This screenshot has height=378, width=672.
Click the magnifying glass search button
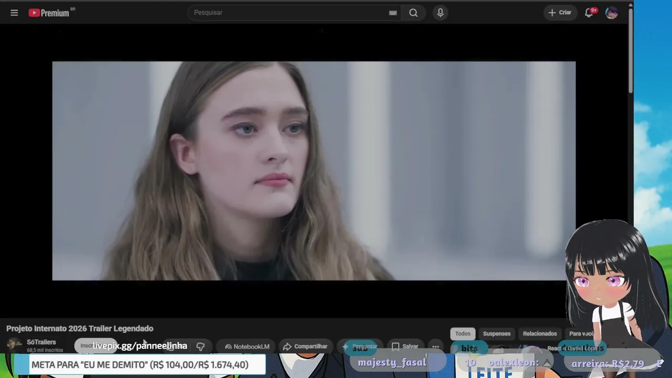pos(414,13)
